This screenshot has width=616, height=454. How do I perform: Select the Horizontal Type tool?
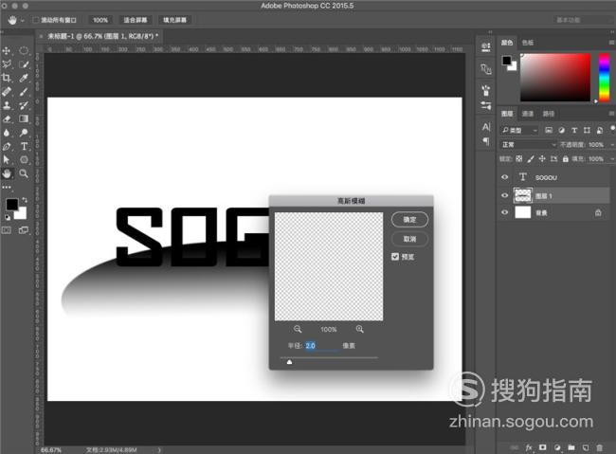click(x=24, y=146)
